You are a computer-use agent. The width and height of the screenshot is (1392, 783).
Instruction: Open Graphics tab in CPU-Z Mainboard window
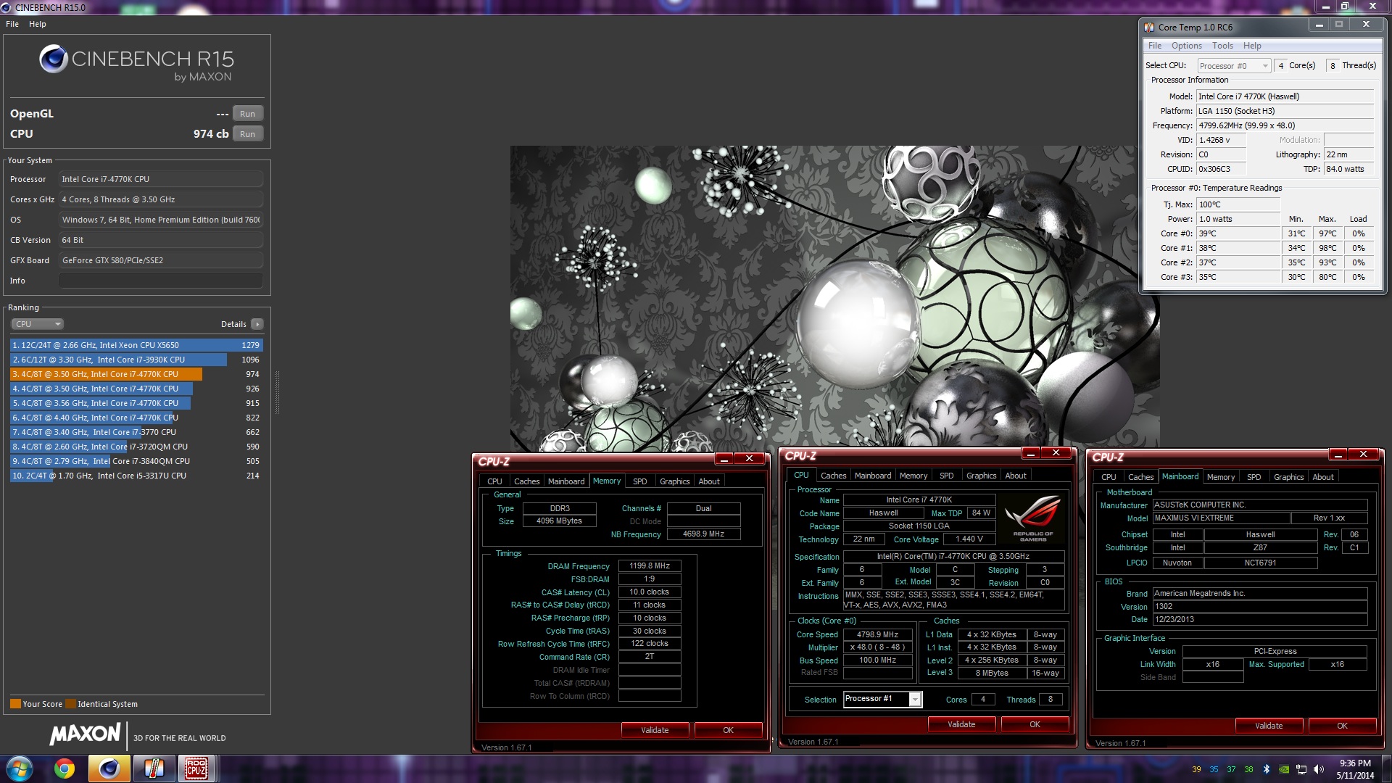(x=1288, y=477)
